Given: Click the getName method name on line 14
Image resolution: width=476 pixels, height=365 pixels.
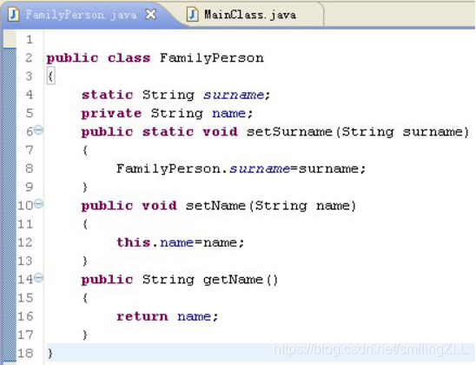Looking at the screenshot, I should (x=233, y=280).
